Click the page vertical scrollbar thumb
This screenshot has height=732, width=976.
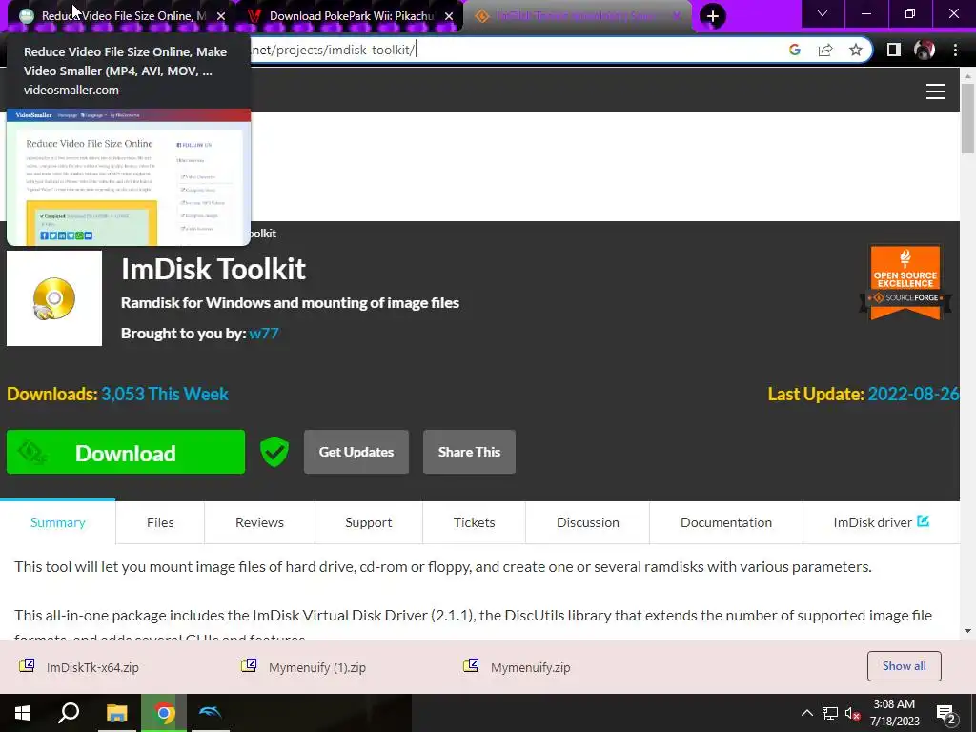(967, 118)
